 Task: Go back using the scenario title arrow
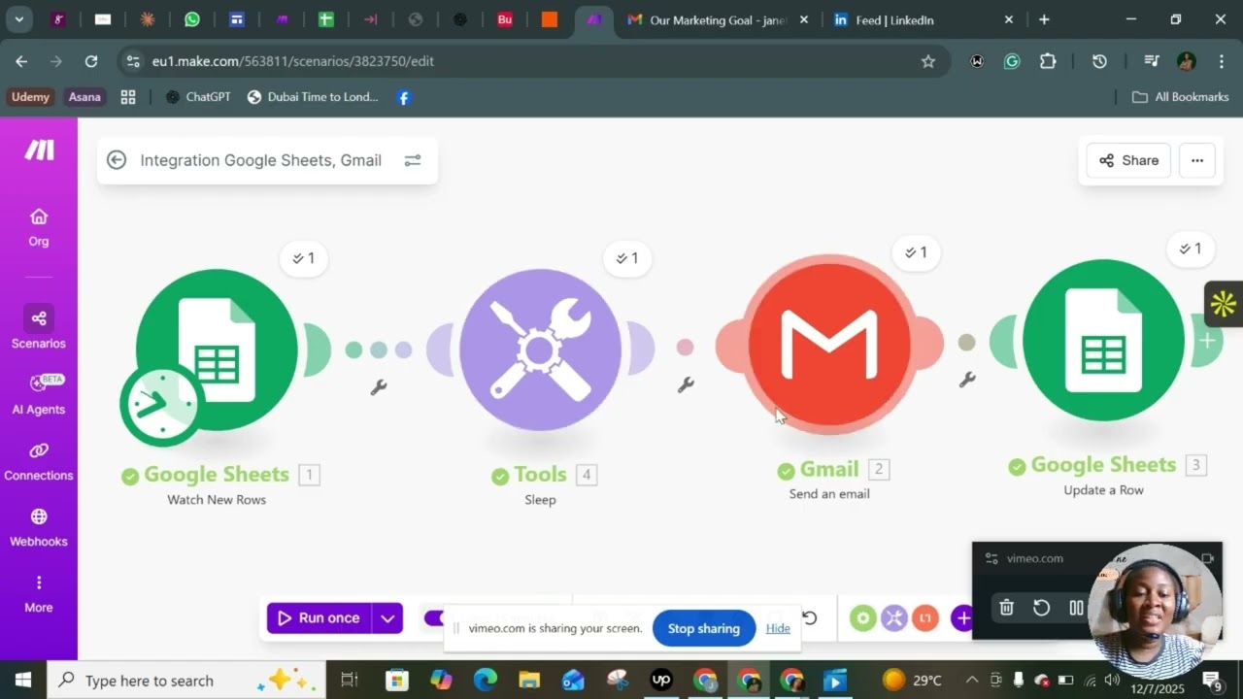coord(117,160)
